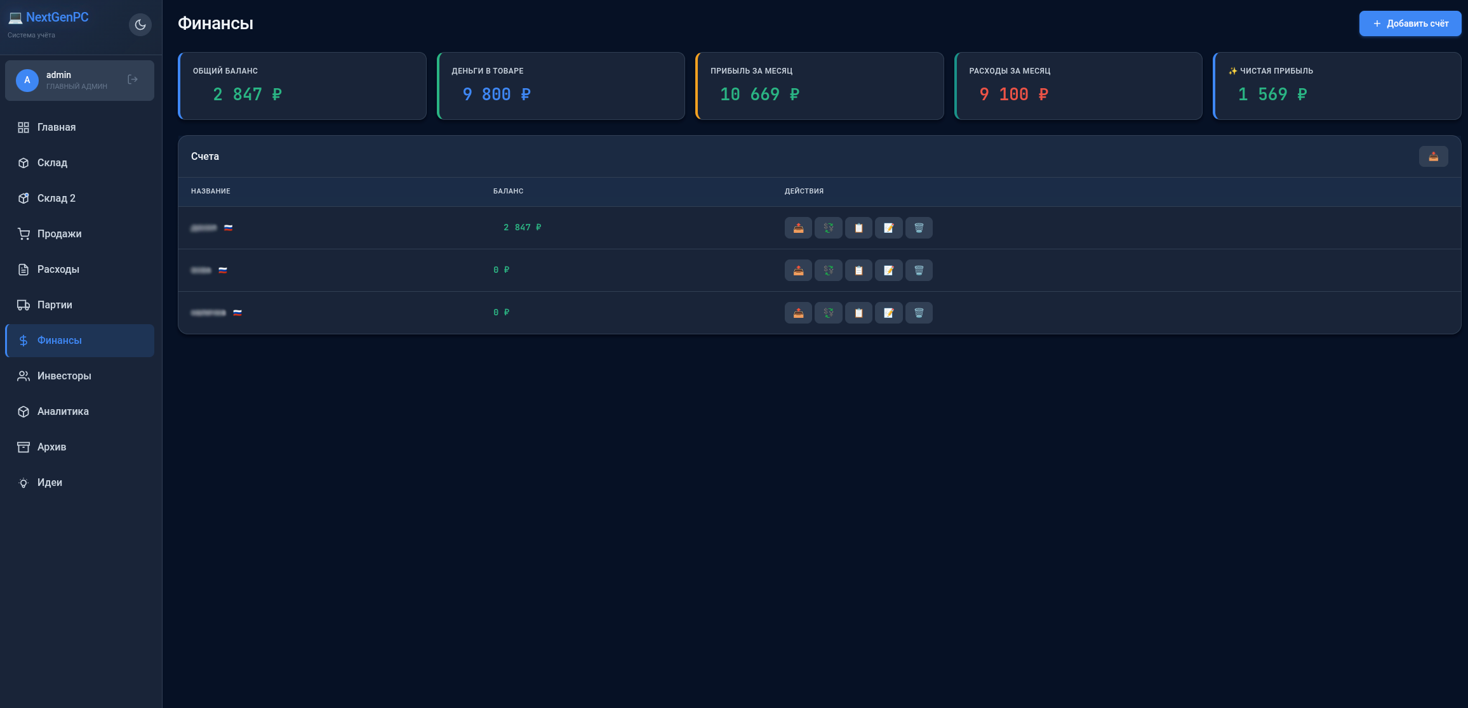Click trash icon in the last account row

click(x=919, y=313)
